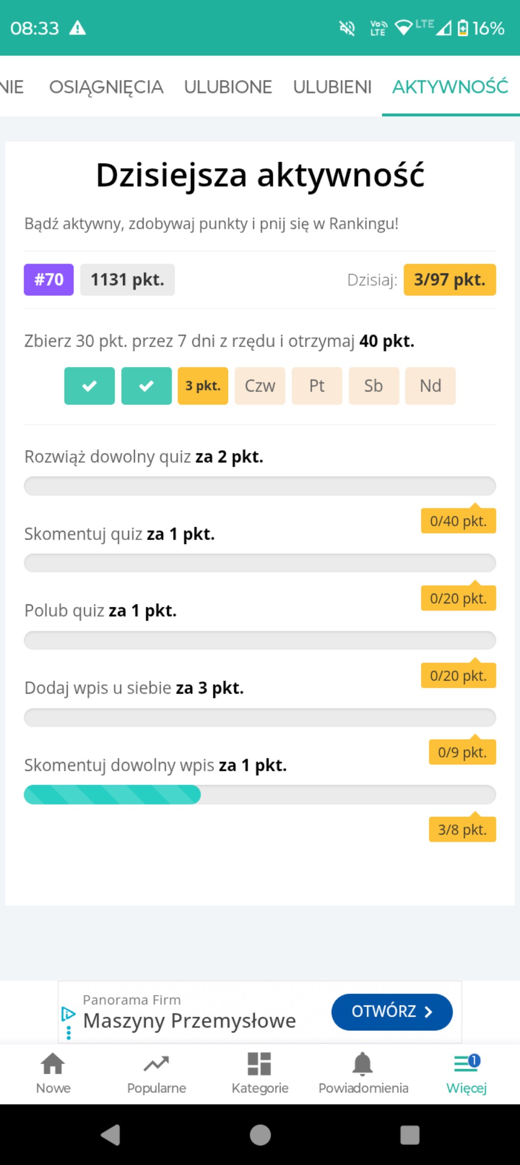Select the Czw day box
Viewport: 520px width, 1165px height.
[x=260, y=386]
